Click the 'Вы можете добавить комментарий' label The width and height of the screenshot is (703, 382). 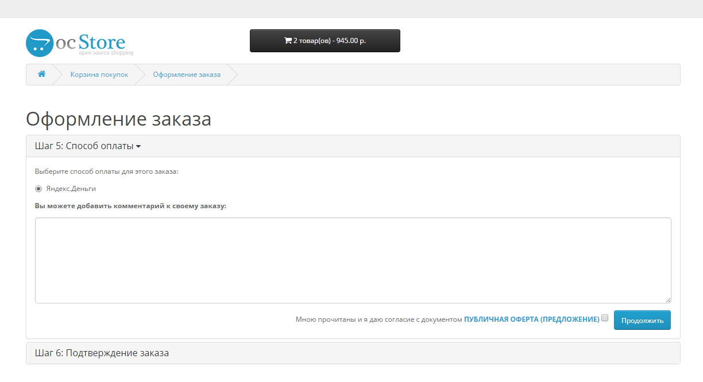[x=130, y=206]
